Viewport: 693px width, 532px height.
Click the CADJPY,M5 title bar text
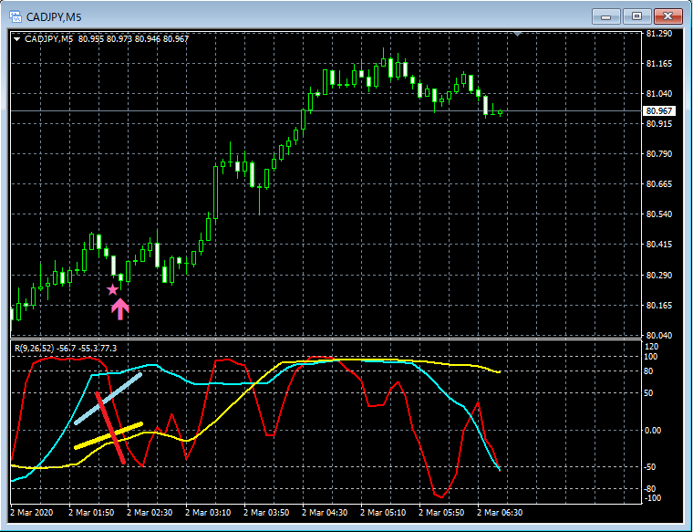[54, 17]
